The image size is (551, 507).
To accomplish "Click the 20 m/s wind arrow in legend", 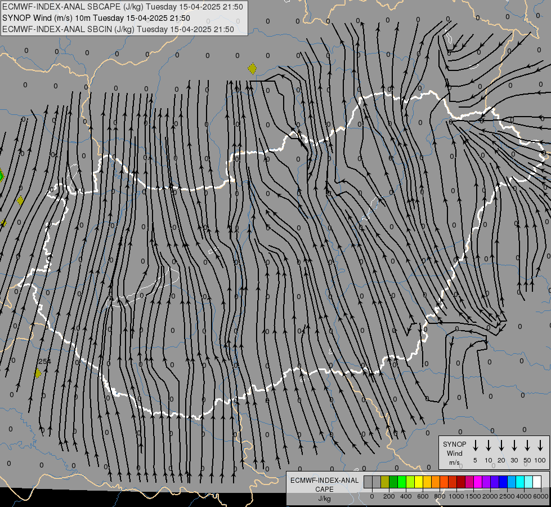I will pyautogui.click(x=501, y=446).
